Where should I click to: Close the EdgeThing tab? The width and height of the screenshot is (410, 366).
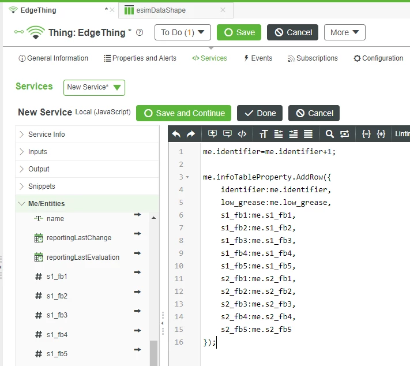(112, 10)
